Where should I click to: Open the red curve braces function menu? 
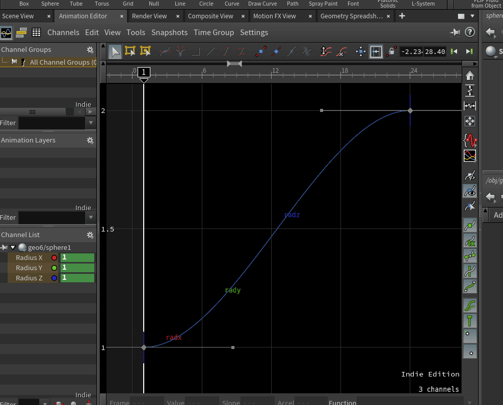(470, 140)
